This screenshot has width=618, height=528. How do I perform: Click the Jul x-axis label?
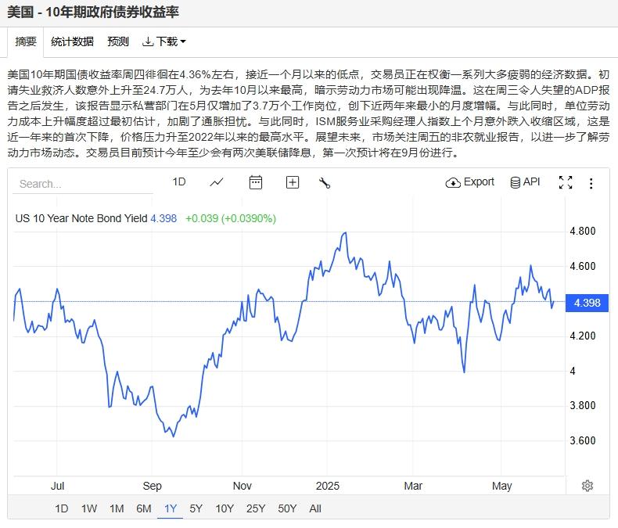click(57, 486)
